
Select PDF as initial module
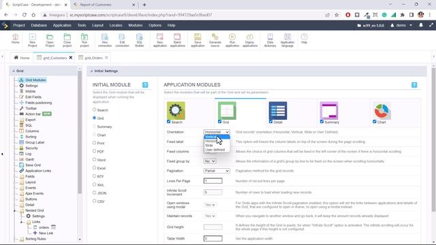pos(94,151)
